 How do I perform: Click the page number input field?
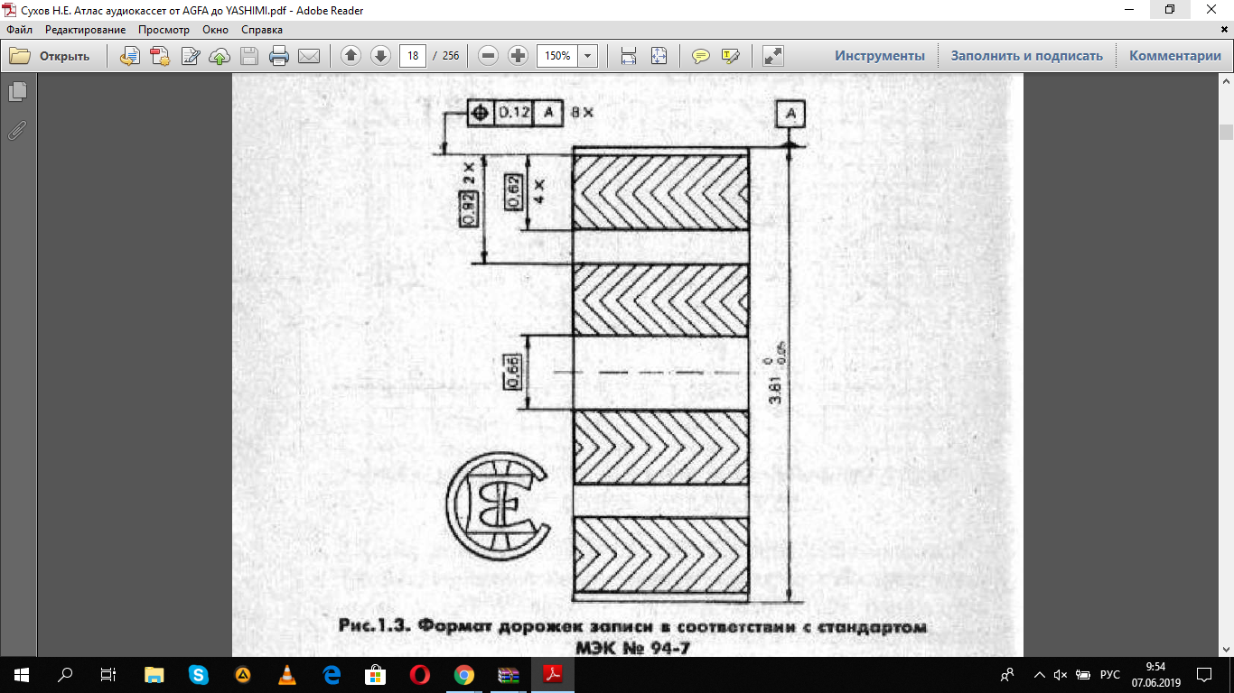click(413, 56)
